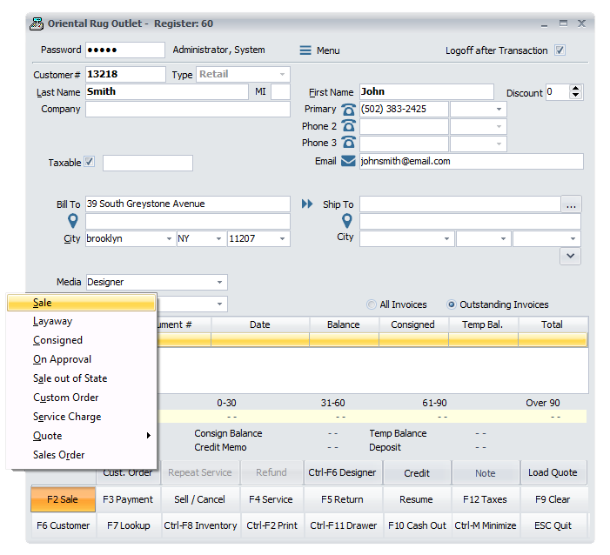Select All Invoices radio button
Viewport: 610px width, 555px height.
372,304
